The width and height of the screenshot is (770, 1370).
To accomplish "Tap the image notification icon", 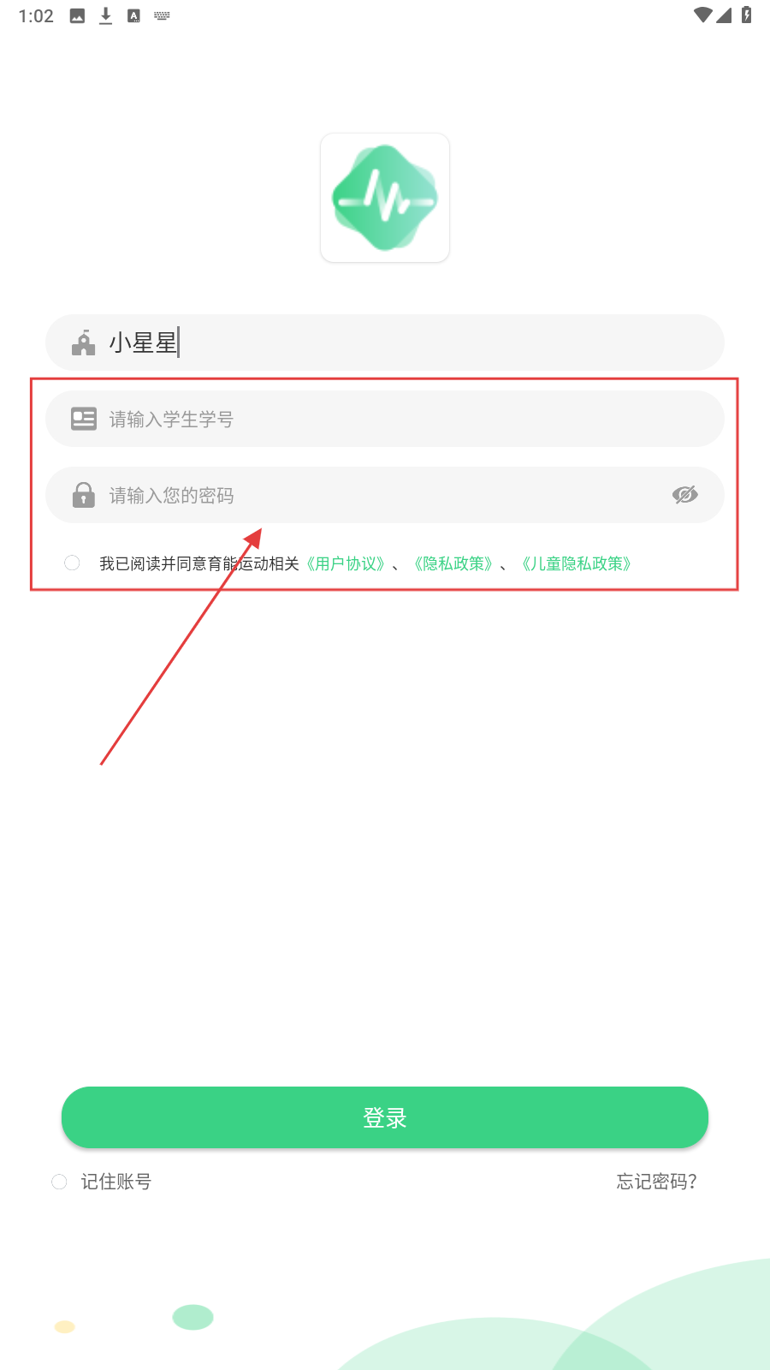I will (77, 15).
